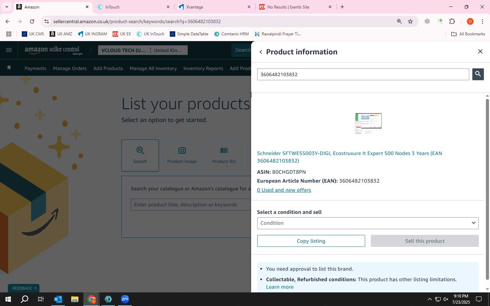Open the Manage Orders menu item
The width and height of the screenshot is (490, 306).
pyautogui.click(x=70, y=68)
